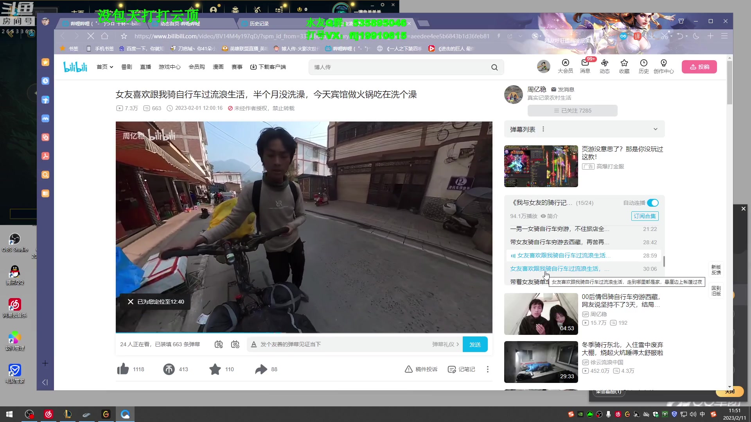The width and height of the screenshot is (751, 422).
Task: Open the 首页 dropdown menu
Action: [x=105, y=67]
